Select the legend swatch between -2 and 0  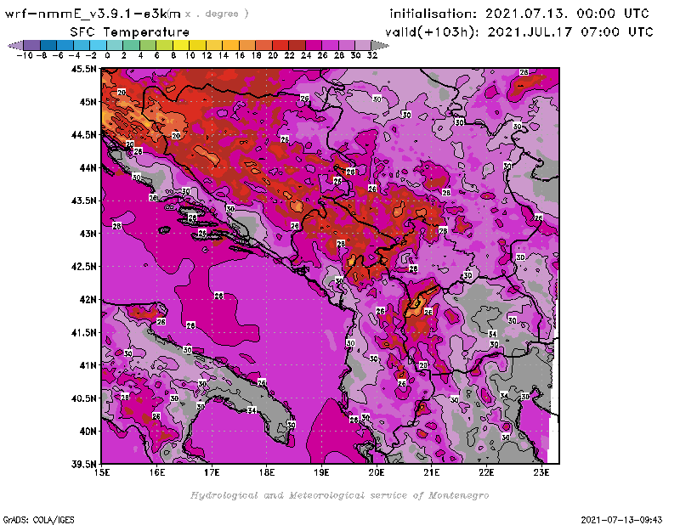pos(99,45)
